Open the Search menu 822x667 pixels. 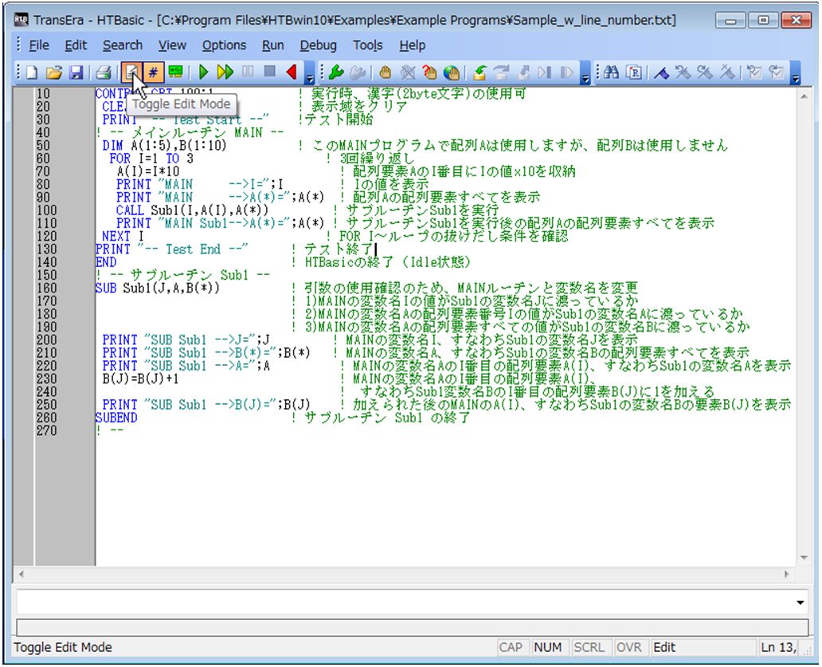click(122, 45)
